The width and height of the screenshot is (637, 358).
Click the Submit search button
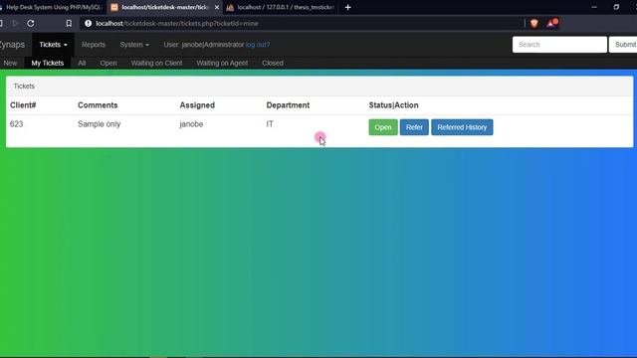[x=623, y=45]
